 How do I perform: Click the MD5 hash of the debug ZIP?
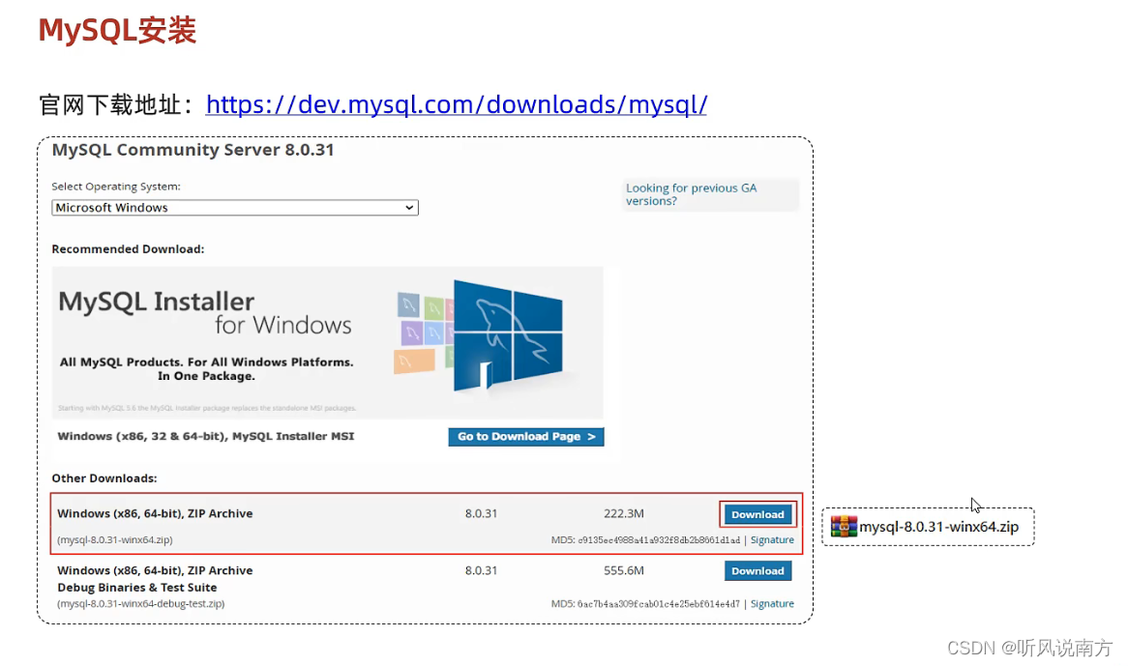point(658,604)
